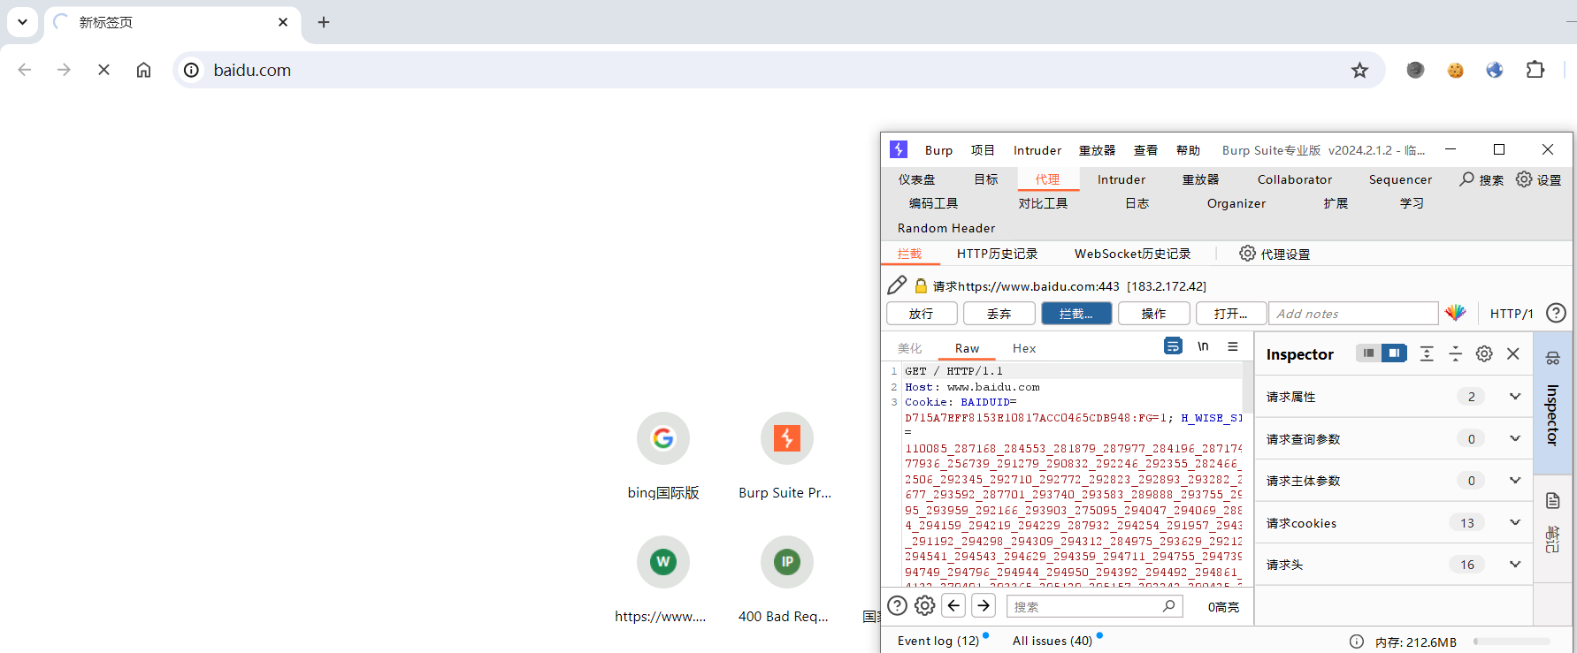
Task: Close the Inspector panel with X
Action: pyautogui.click(x=1513, y=353)
